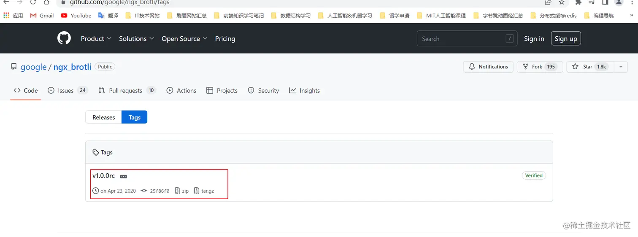Image resolution: width=638 pixels, height=237 pixels.
Task: Open the v1.0.0rc tag link
Action: (103, 175)
